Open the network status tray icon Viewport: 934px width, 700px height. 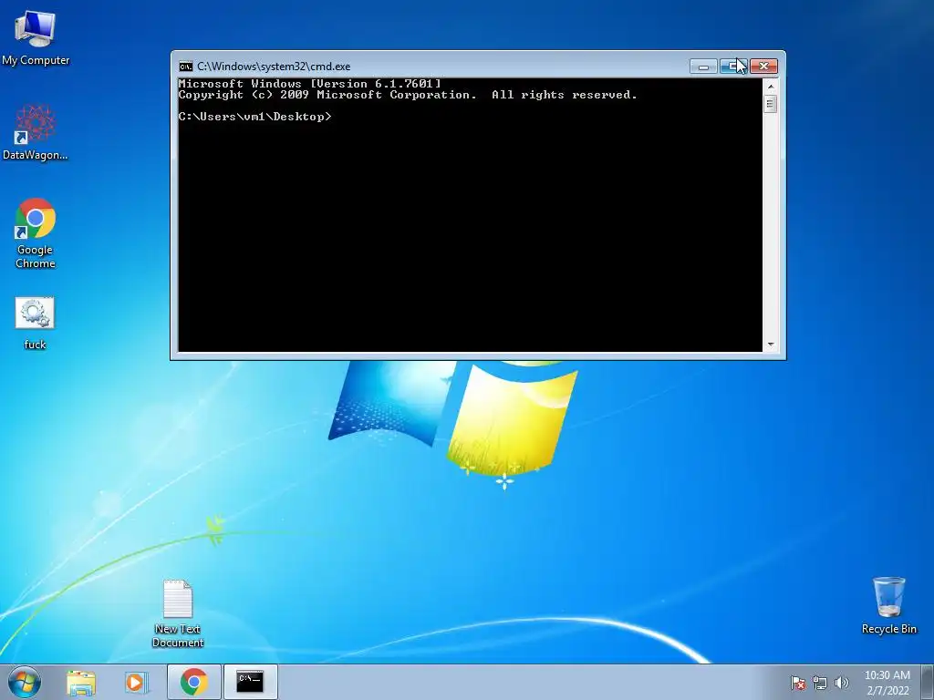pos(820,683)
